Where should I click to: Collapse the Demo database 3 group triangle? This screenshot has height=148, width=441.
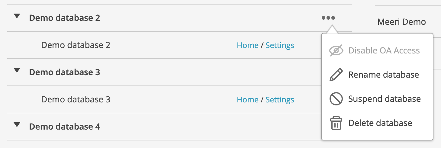[x=17, y=71]
